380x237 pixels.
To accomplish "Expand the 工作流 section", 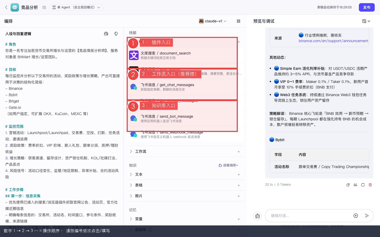I will click(x=131, y=151).
